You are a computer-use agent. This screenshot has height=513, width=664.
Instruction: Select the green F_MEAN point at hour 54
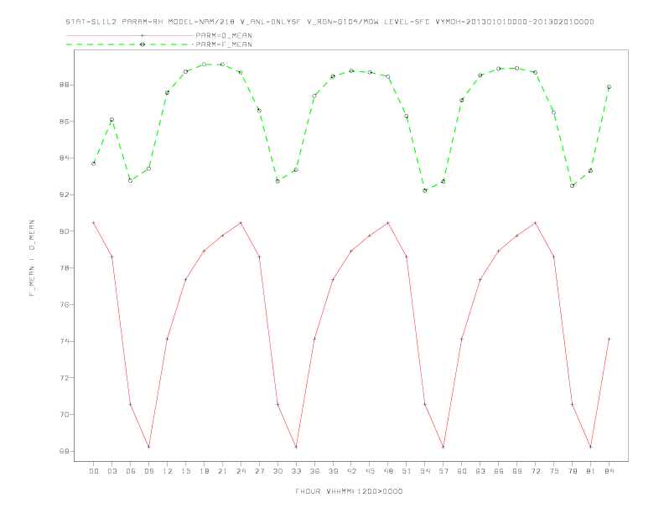click(425, 190)
